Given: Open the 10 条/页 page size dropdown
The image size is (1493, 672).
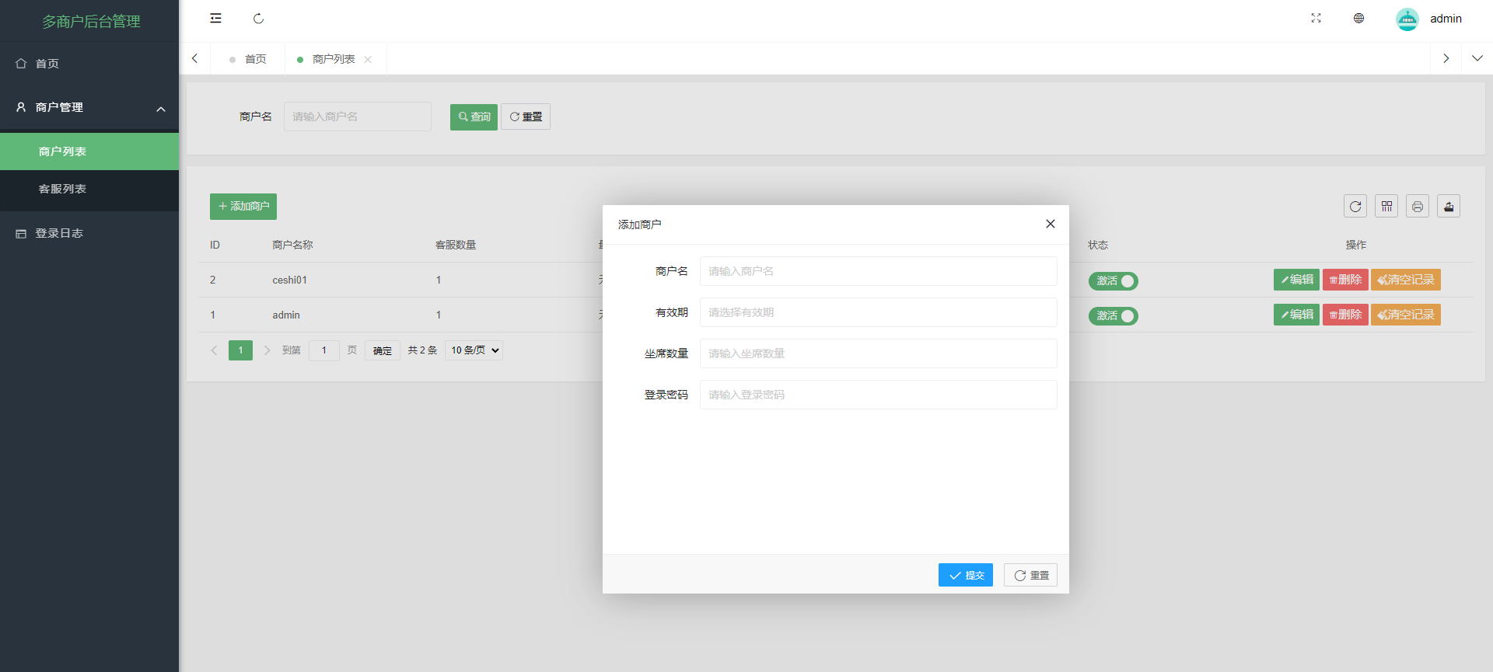Looking at the screenshot, I should click(474, 350).
